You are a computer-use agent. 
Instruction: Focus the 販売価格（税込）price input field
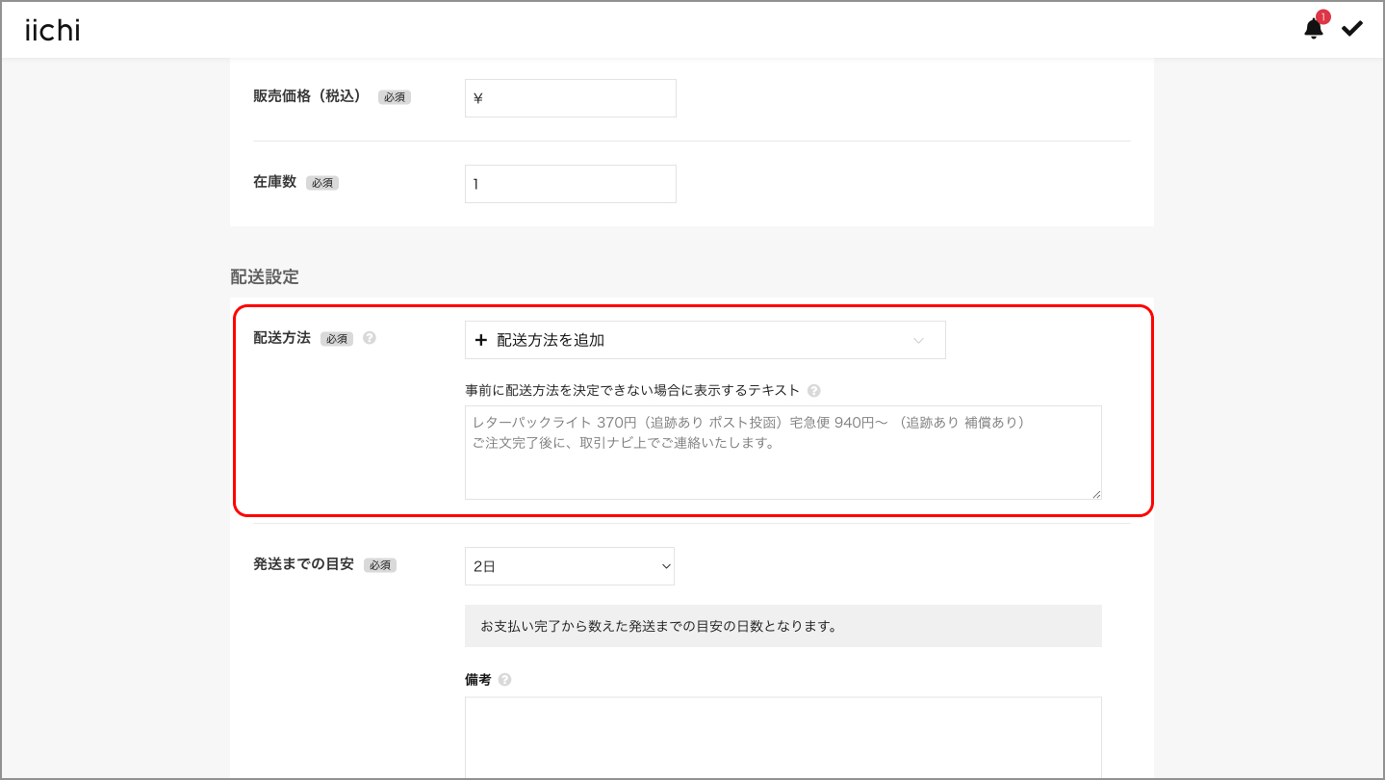[x=571, y=98]
